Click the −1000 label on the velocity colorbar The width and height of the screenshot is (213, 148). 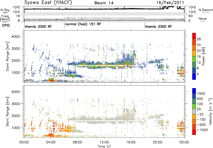202,130
